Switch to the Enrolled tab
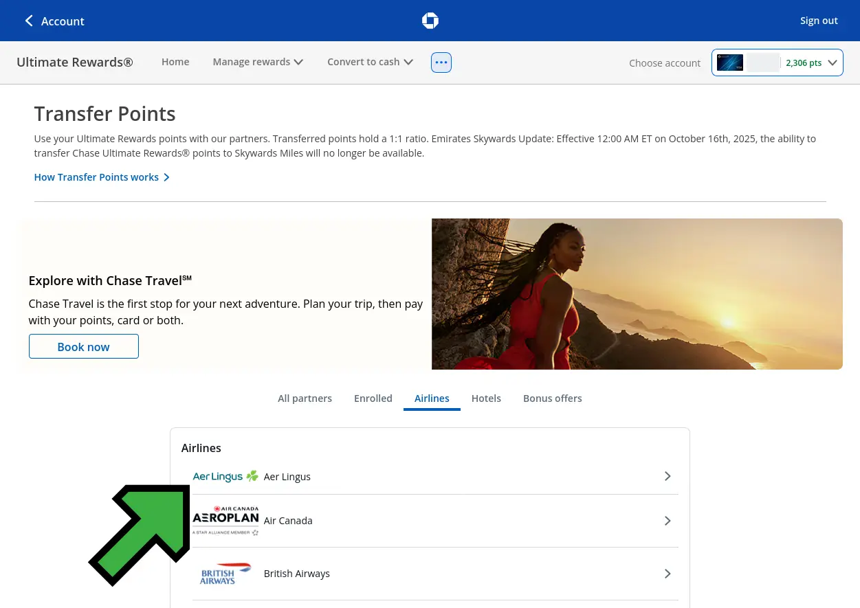860x608 pixels. 373,398
